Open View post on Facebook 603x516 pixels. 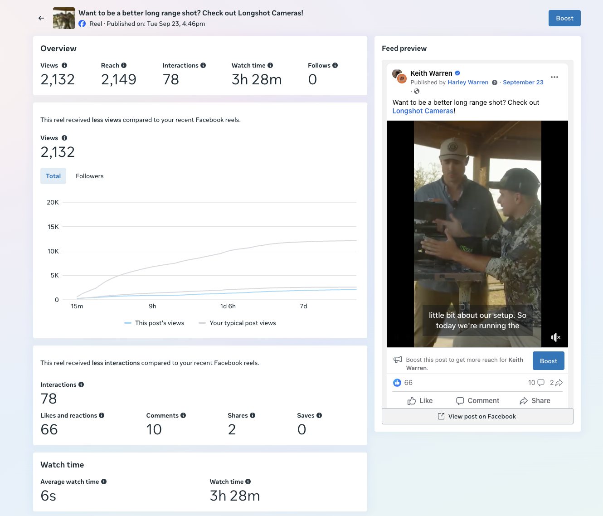477,416
